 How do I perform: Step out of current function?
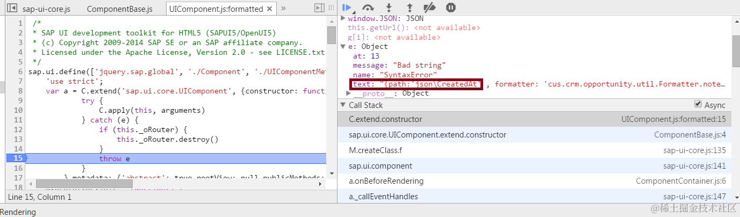[409, 8]
